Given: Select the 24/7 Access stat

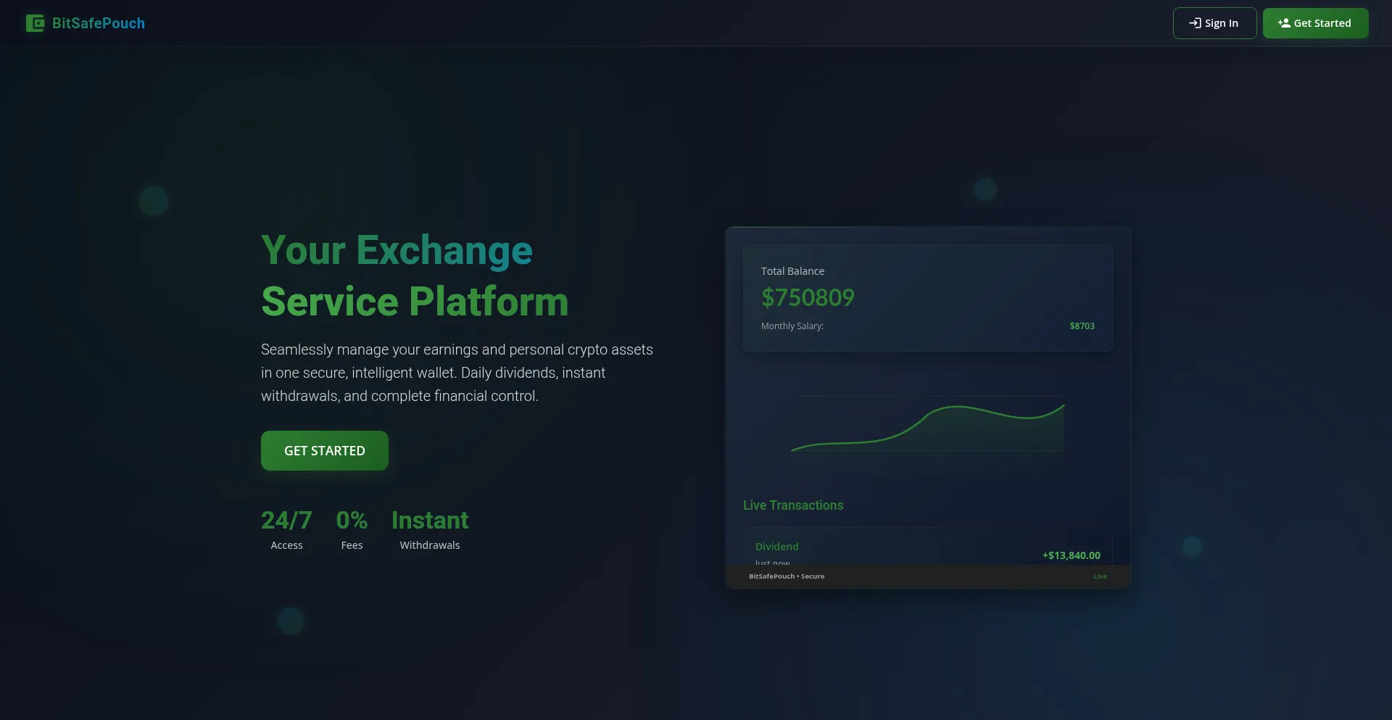Looking at the screenshot, I should (286, 530).
